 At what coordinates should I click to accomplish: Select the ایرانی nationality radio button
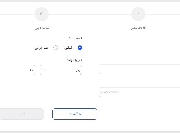point(80,48)
